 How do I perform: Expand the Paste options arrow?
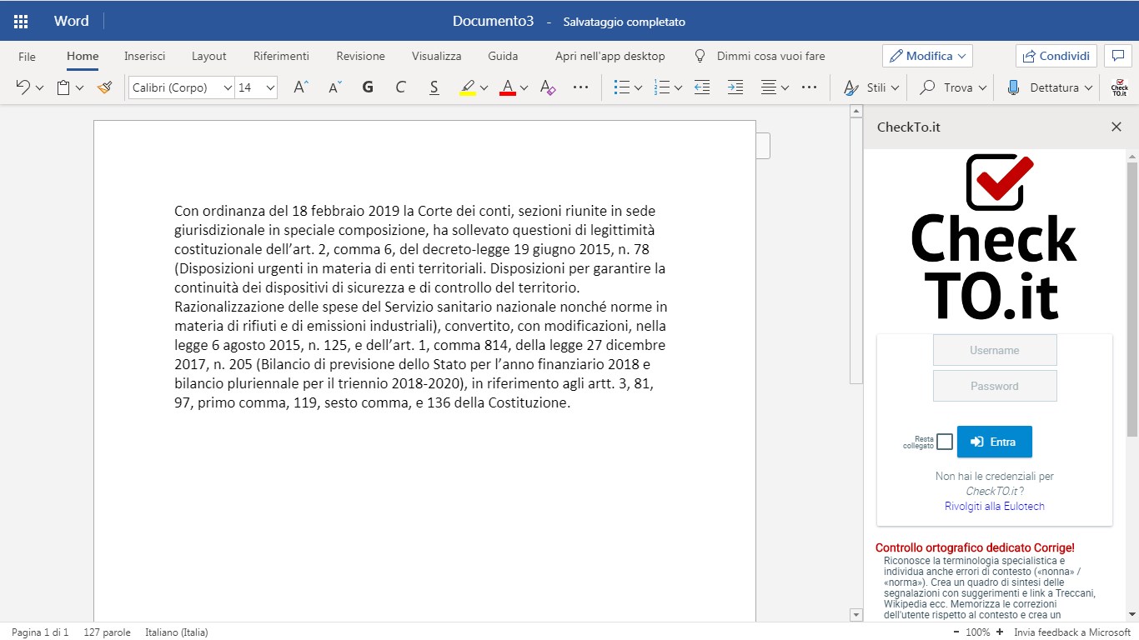(x=80, y=87)
